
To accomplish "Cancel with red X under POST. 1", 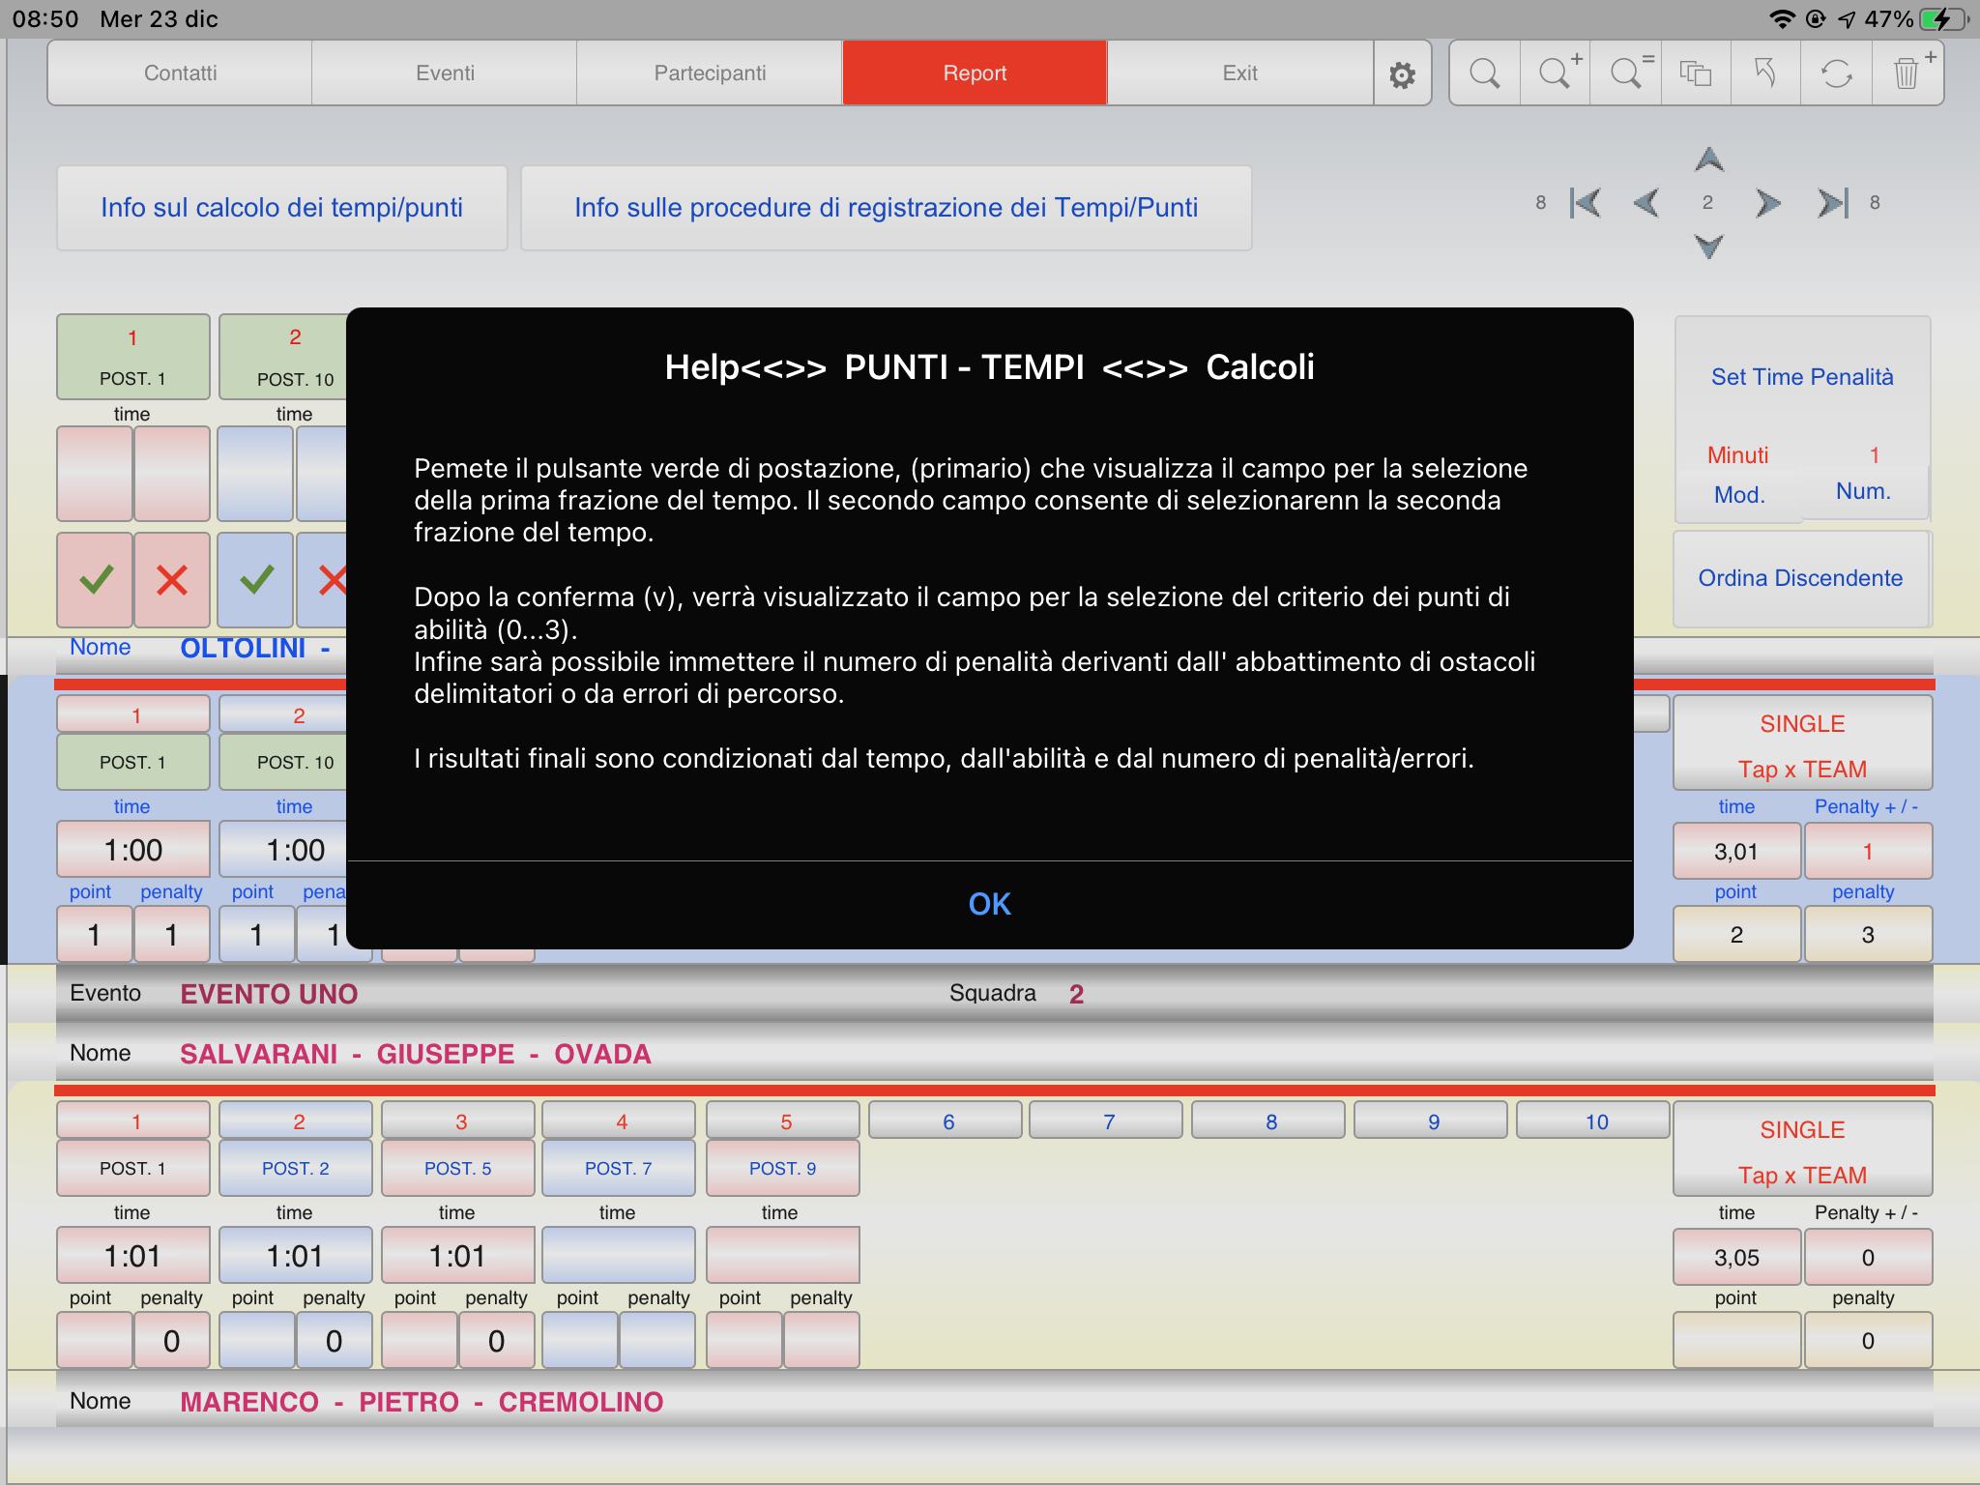I will [172, 580].
